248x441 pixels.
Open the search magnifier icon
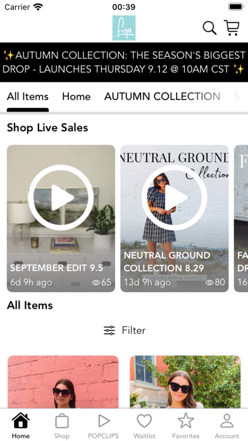point(209,28)
